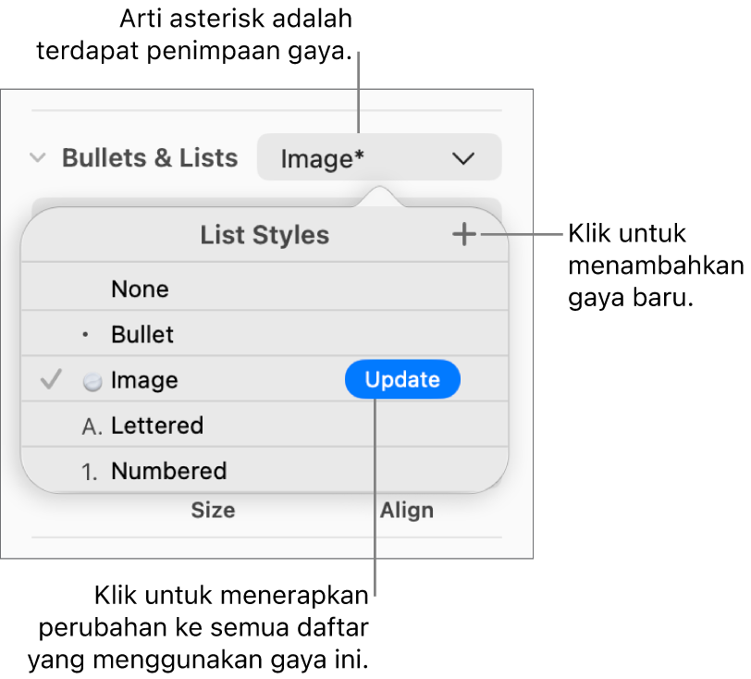The image size is (751, 679).
Task: Click the Align label below the popover
Action: pos(407,510)
